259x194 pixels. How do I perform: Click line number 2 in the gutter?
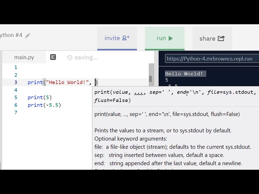pos(16,75)
